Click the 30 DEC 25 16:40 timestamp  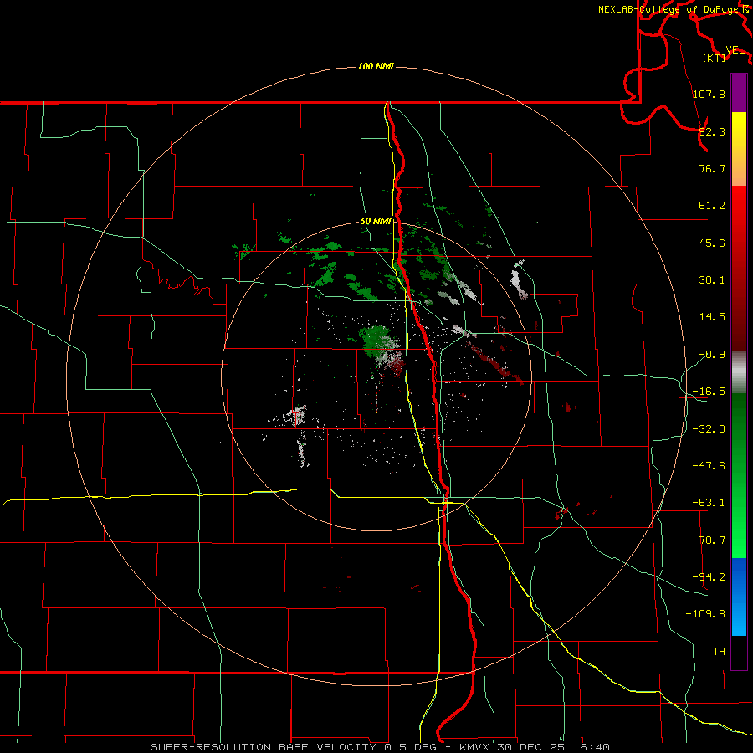pyautogui.click(x=554, y=747)
